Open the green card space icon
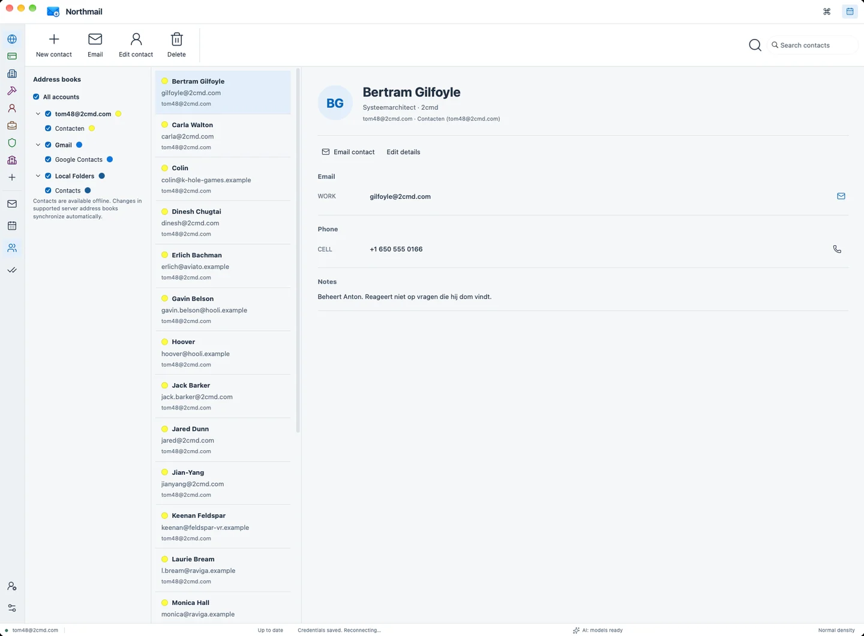The height and width of the screenshot is (636, 864). point(12,56)
